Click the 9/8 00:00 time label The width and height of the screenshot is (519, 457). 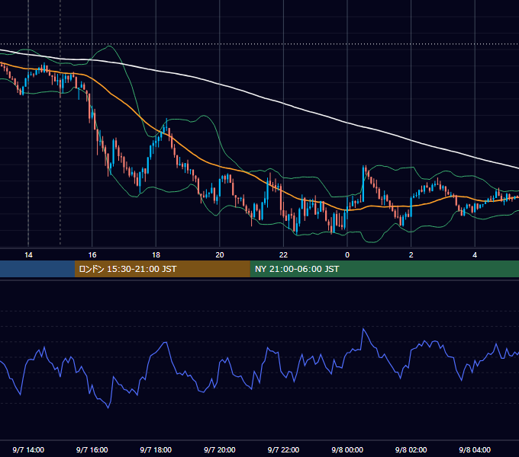pyautogui.click(x=347, y=449)
